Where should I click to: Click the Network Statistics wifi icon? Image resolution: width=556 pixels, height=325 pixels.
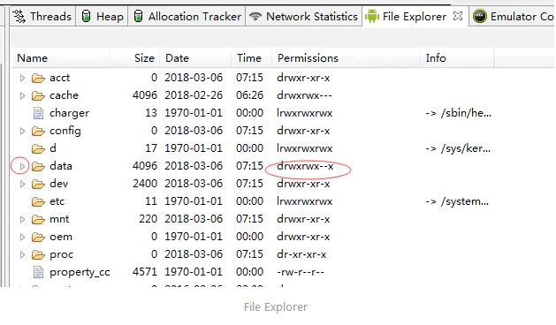(x=255, y=16)
